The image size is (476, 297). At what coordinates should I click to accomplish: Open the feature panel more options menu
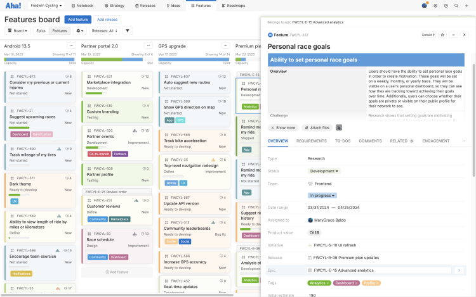pos(453,35)
